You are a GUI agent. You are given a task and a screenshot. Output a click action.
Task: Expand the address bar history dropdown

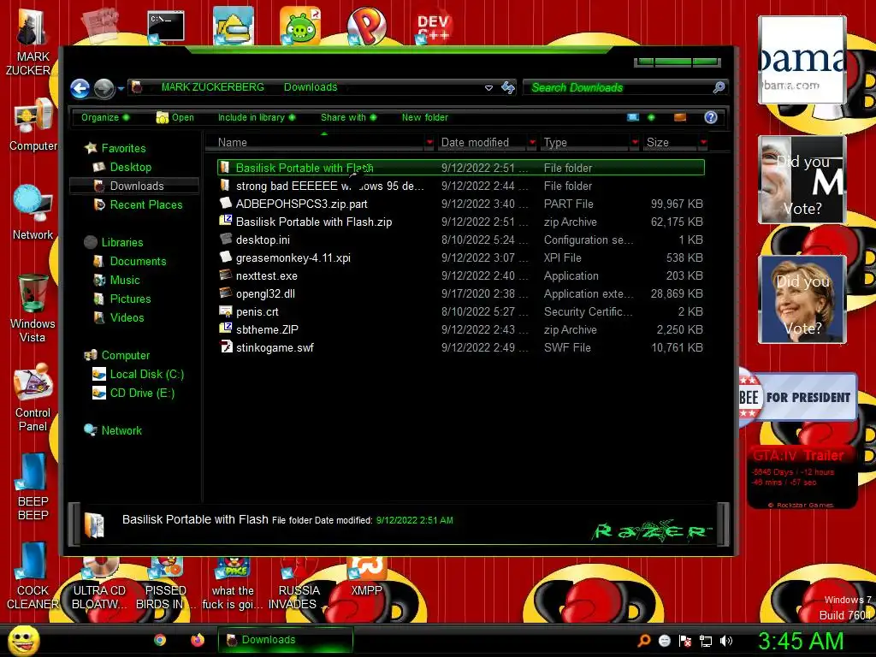pyautogui.click(x=488, y=88)
